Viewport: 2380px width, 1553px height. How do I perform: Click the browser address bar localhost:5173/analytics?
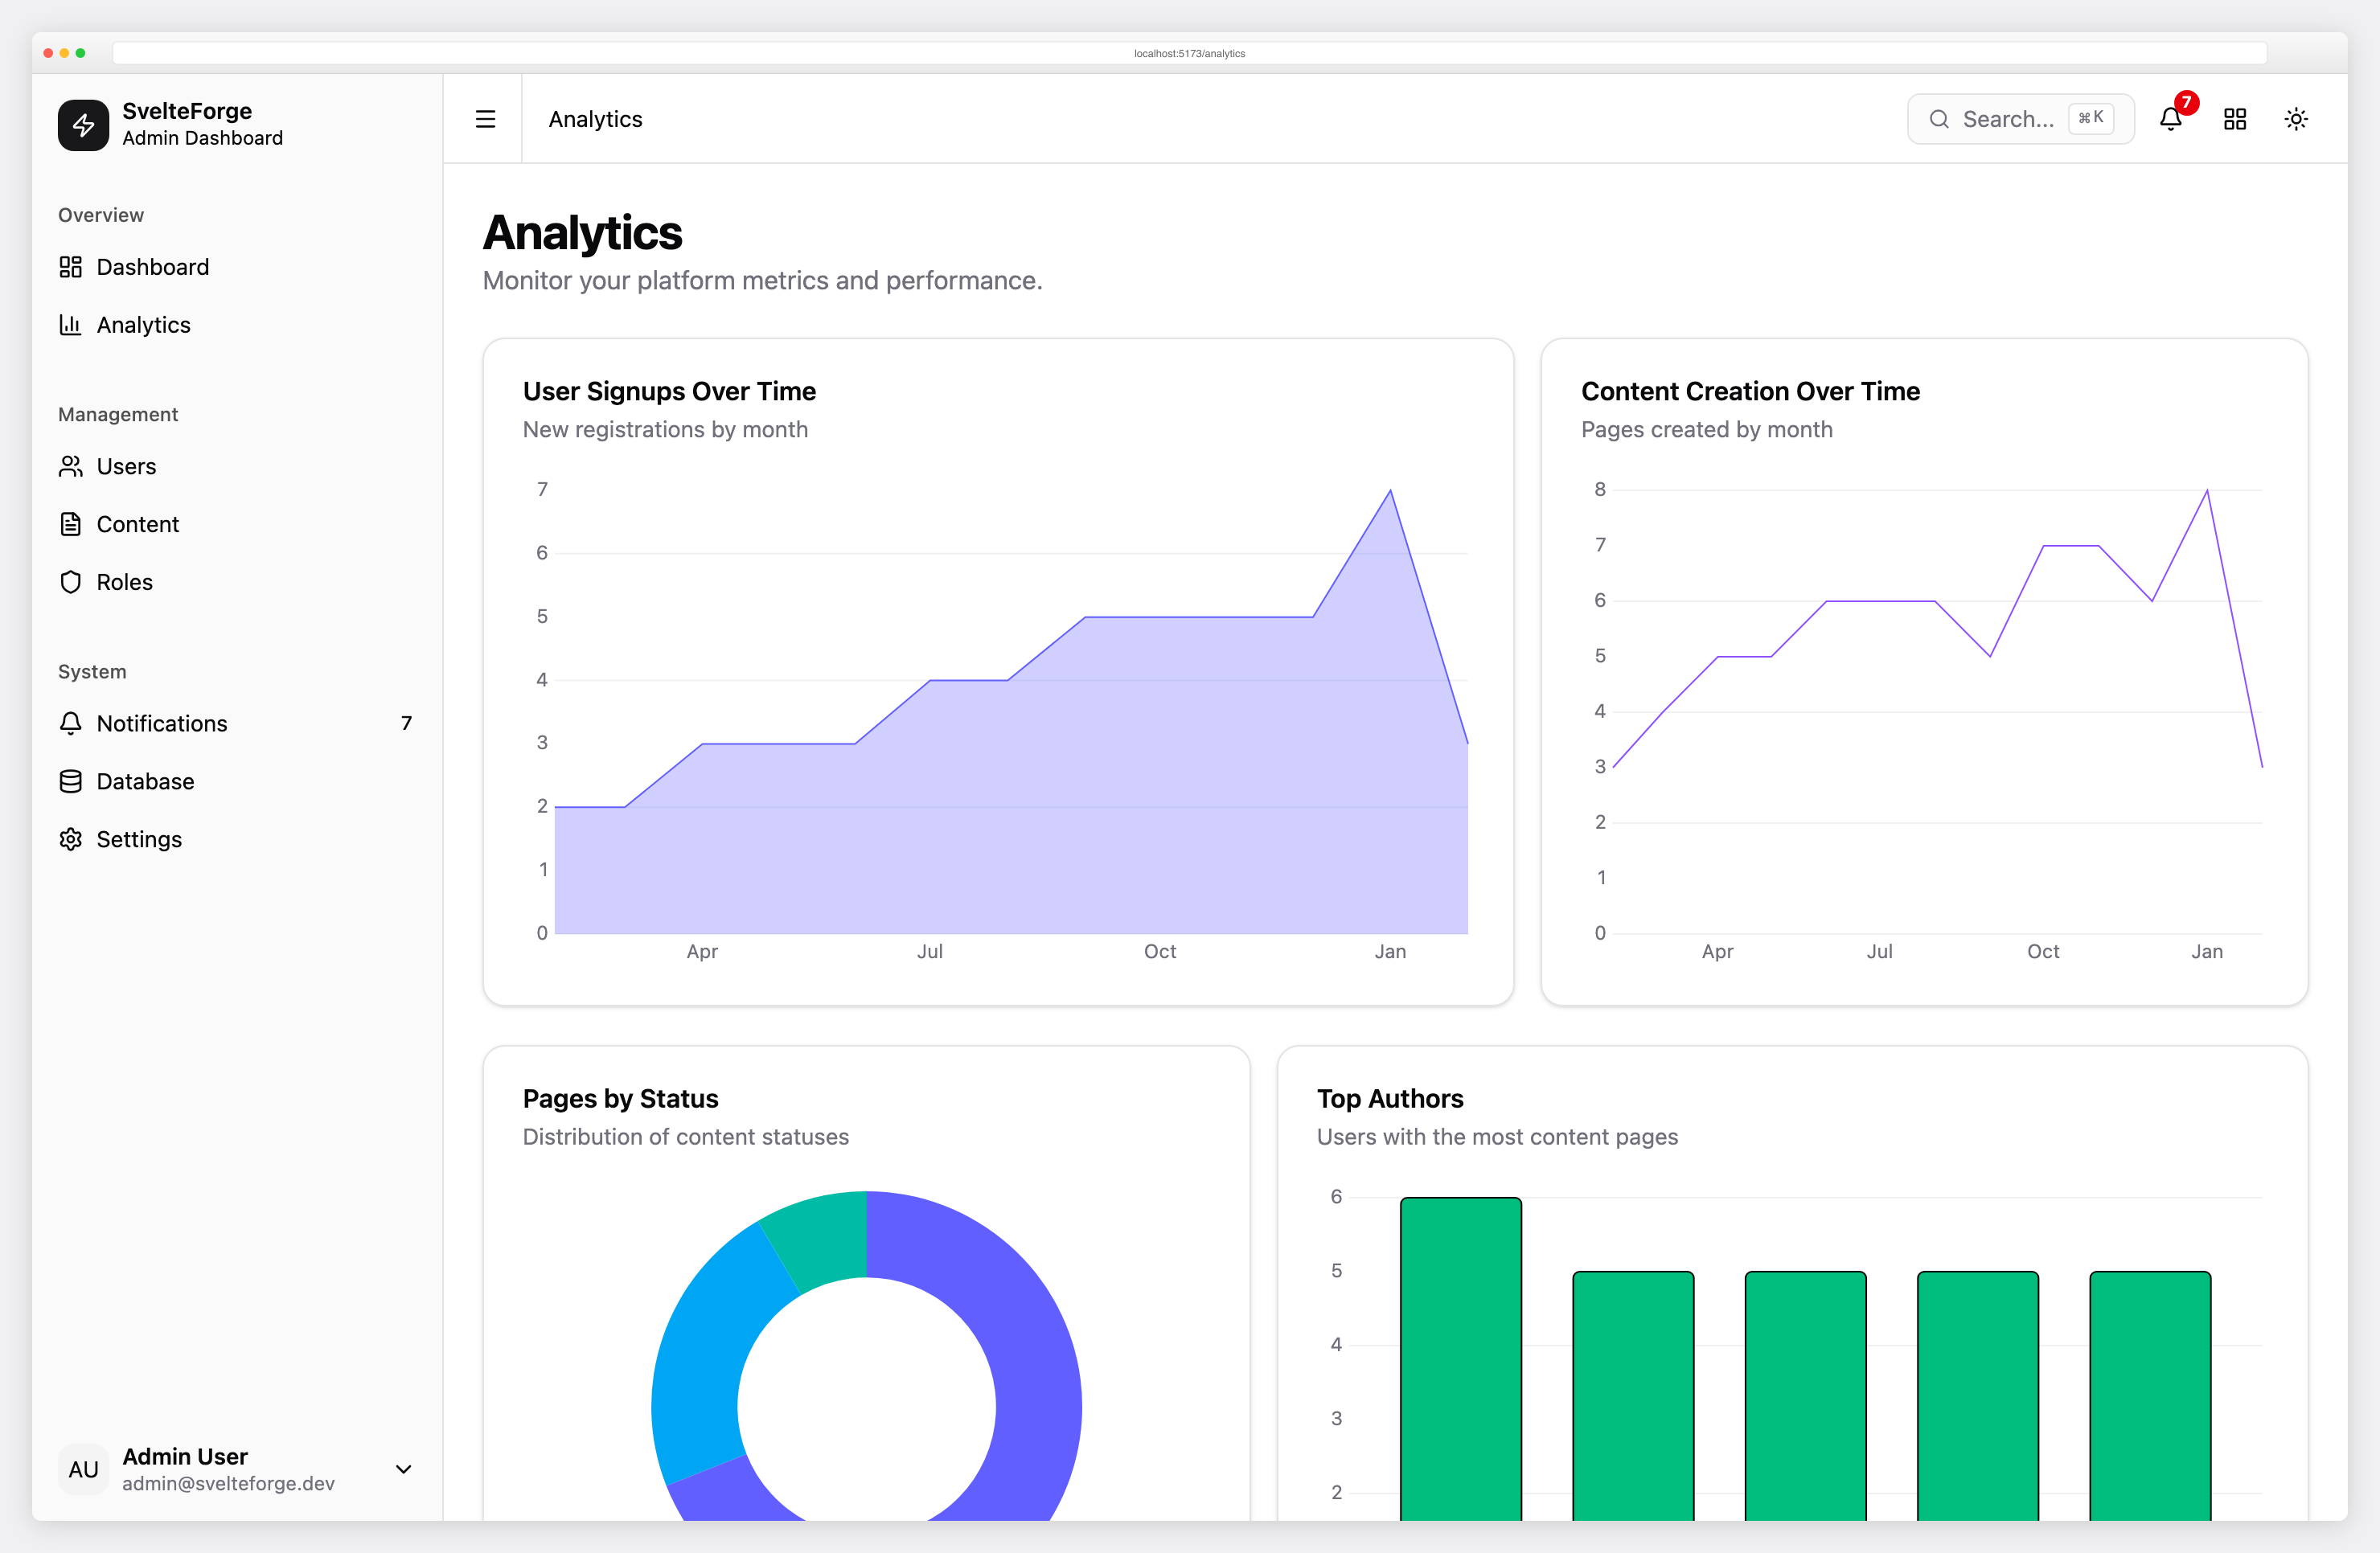pos(1190,53)
